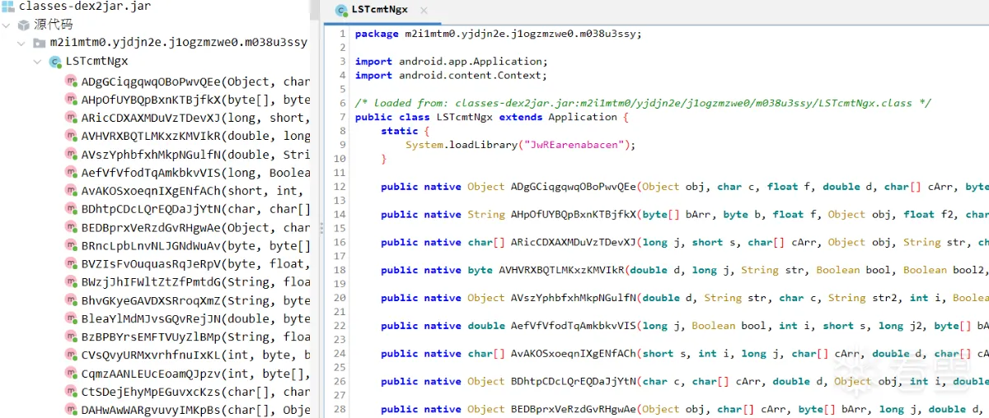Image resolution: width=989 pixels, height=418 pixels.
Task: Click method icon of BleaYlMdMJvsGQvRejJN in tree
Action: click(71, 318)
